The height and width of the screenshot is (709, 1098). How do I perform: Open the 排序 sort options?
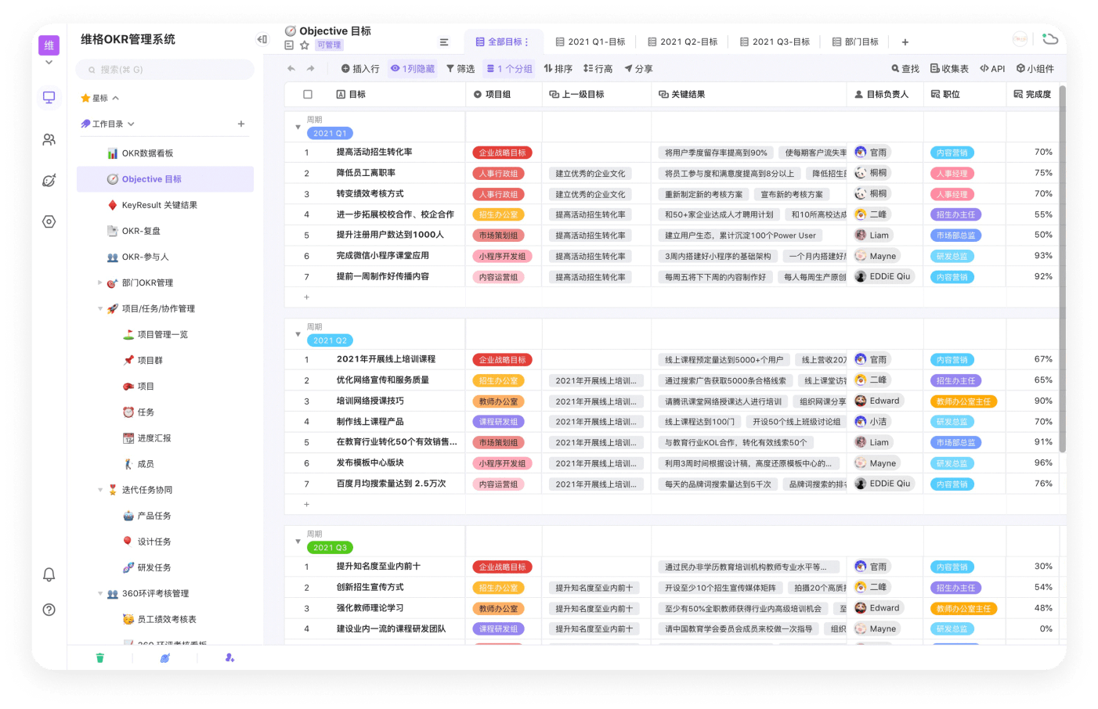(558, 68)
